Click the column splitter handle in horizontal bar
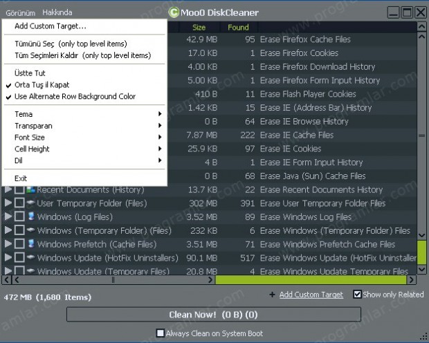The image size is (429, 343). pyautogui.click(x=113, y=280)
